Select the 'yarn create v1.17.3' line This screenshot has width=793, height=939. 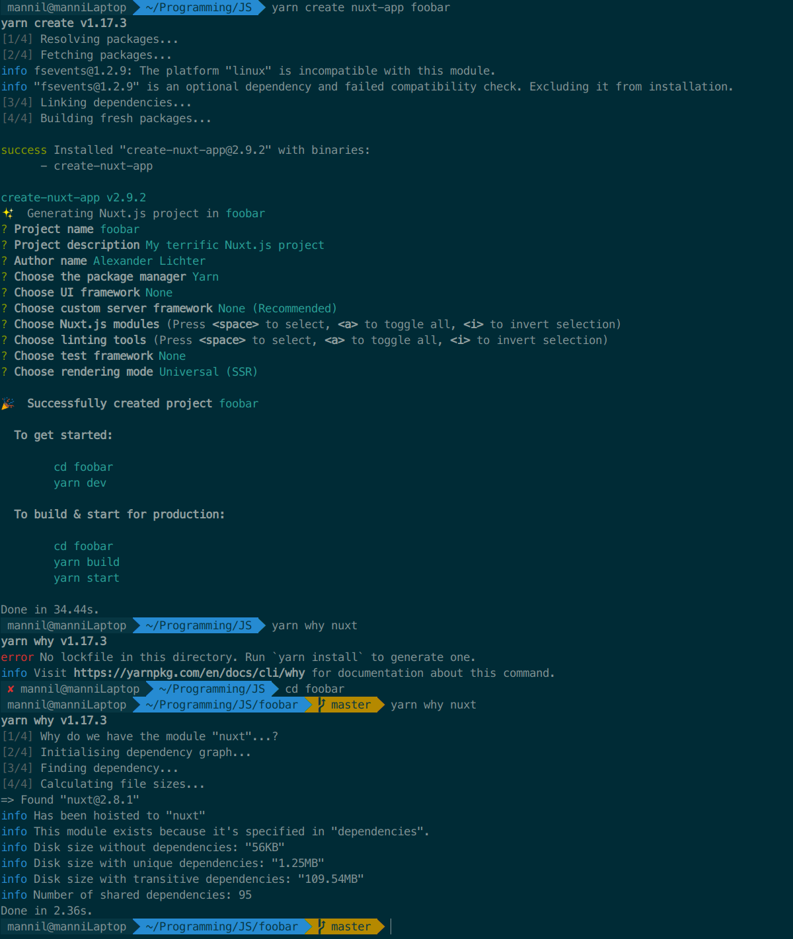pos(63,23)
